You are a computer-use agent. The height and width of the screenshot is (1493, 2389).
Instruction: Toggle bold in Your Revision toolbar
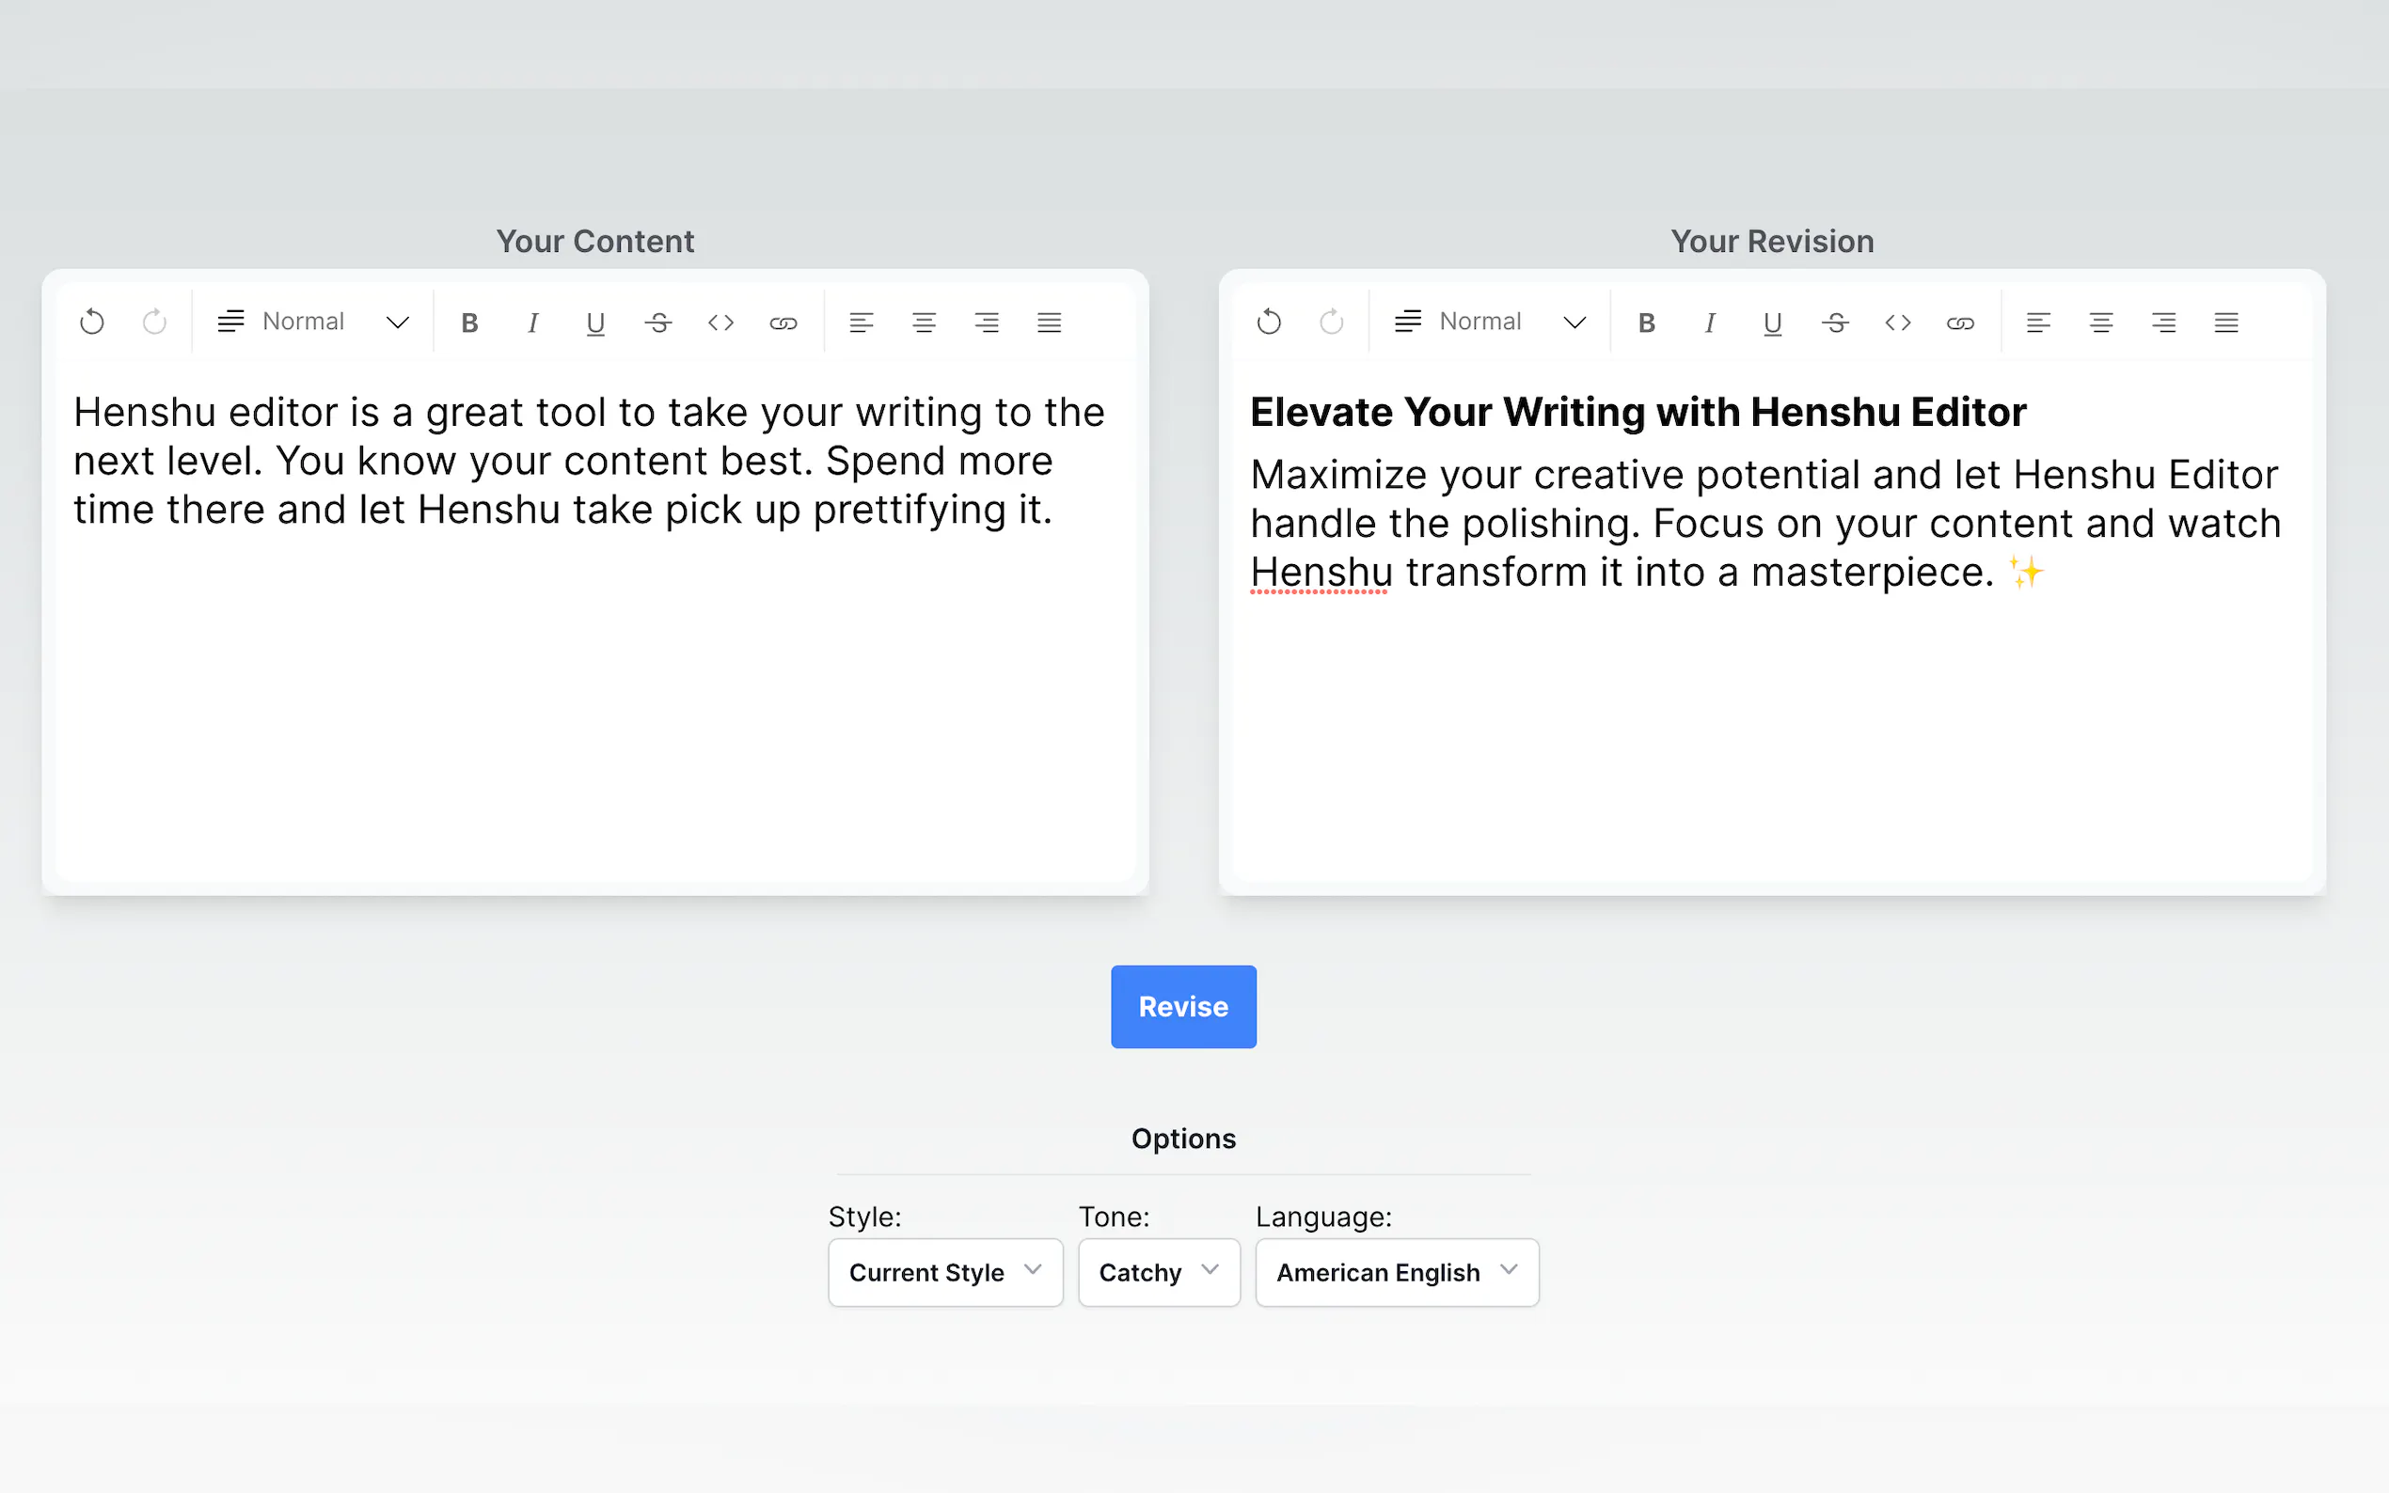pos(1646,322)
